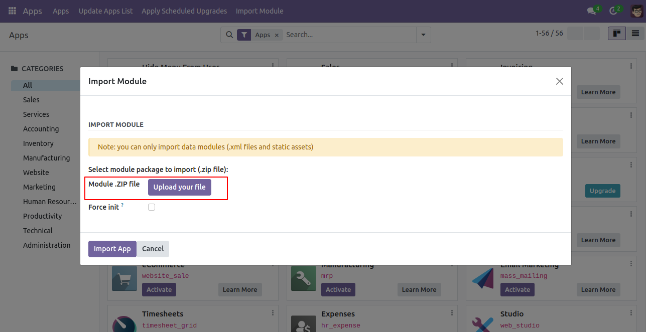The width and height of the screenshot is (646, 332).
Task: Enable the Force init checkbox
Action: [152, 207]
